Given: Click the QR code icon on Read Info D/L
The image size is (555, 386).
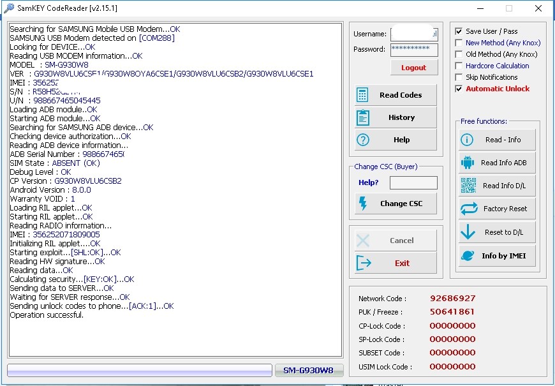Looking at the screenshot, I should [x=468, y=186].
